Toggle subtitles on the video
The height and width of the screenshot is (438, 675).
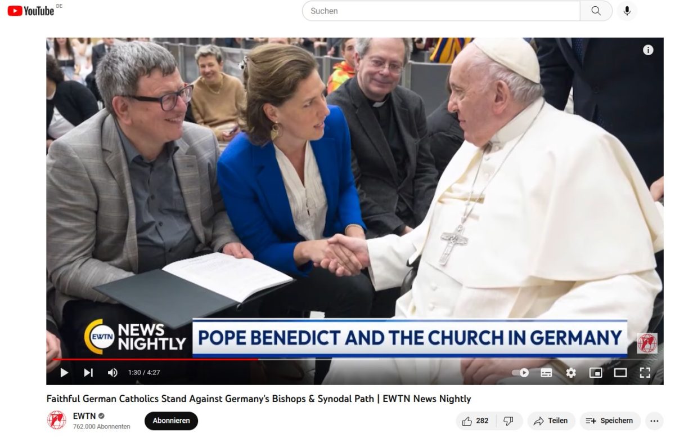pos(546,373)
